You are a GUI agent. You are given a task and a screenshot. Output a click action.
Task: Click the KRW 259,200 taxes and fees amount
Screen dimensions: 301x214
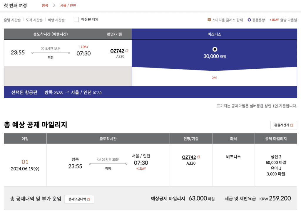275,198
